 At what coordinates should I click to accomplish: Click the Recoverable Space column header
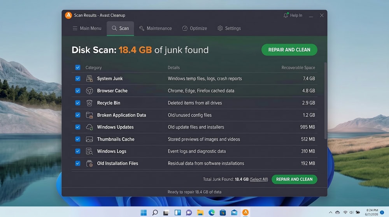coord(298,68)
